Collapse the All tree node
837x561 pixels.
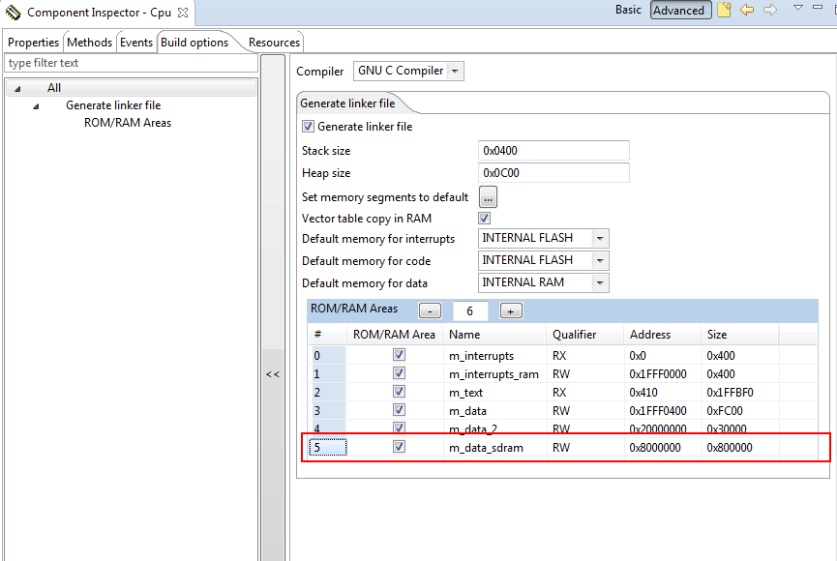pyautogui.click(x=17, y=89)
